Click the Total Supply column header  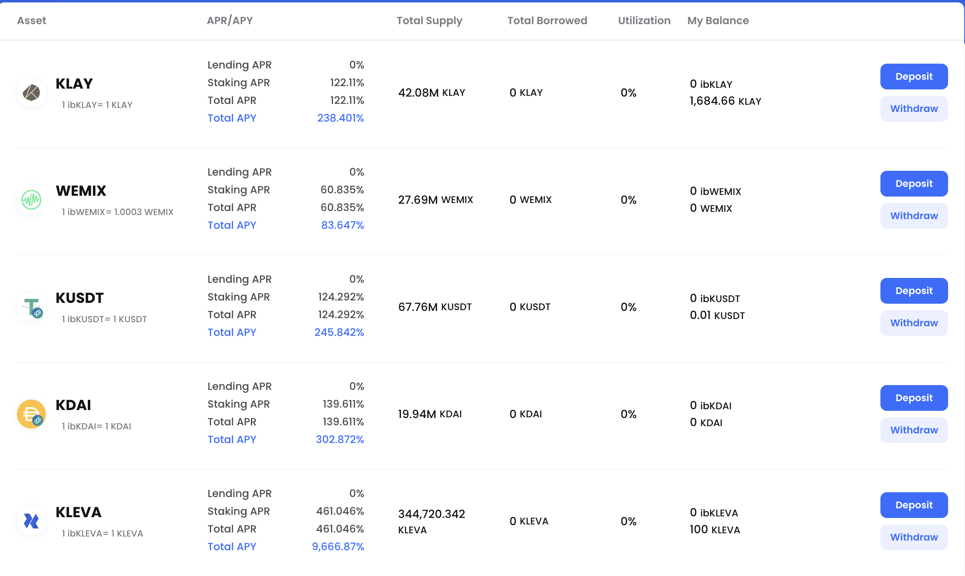[429, 21]
